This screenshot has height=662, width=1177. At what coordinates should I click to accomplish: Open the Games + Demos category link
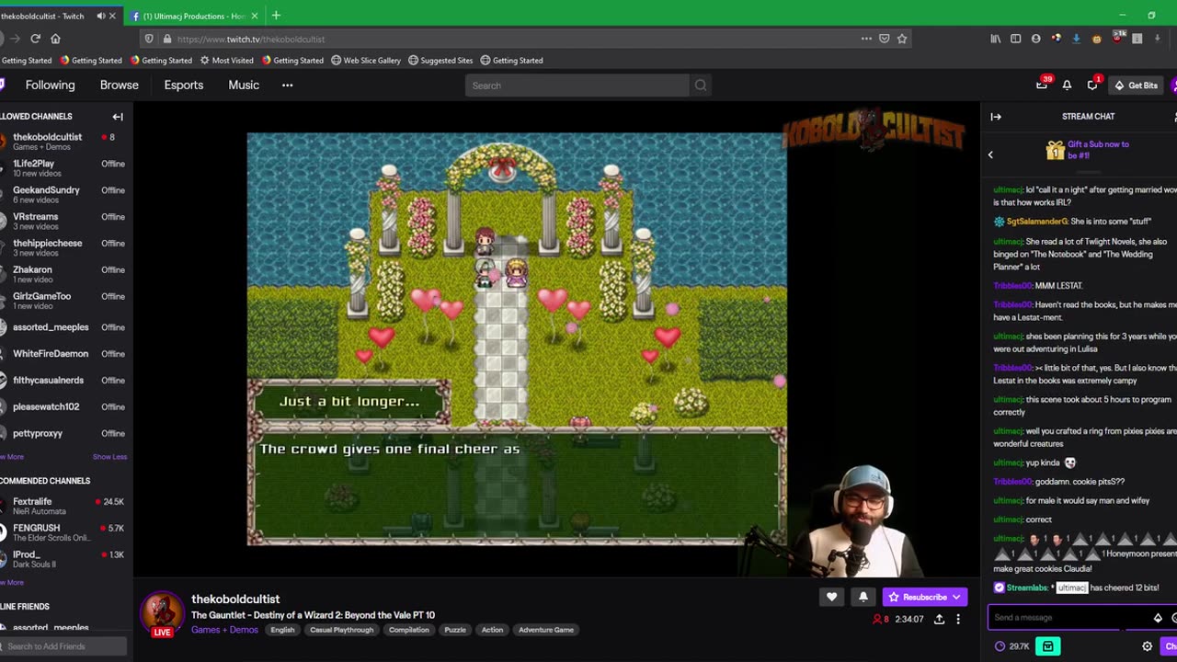pyautogui.click(x=224, y=630)
